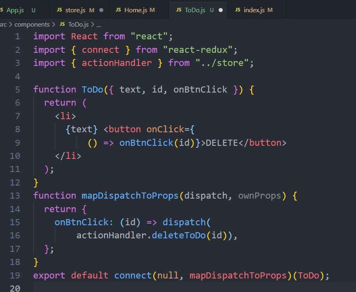
Task: Click line number 19 in gutter
Action: tap(15, 276)
